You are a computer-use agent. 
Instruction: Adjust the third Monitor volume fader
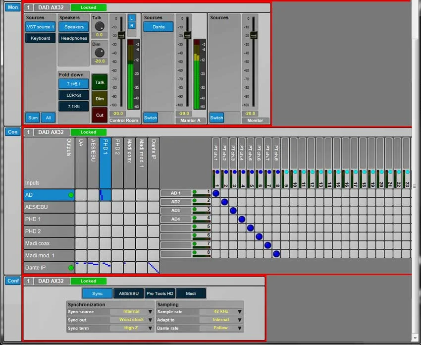[254, 35]
